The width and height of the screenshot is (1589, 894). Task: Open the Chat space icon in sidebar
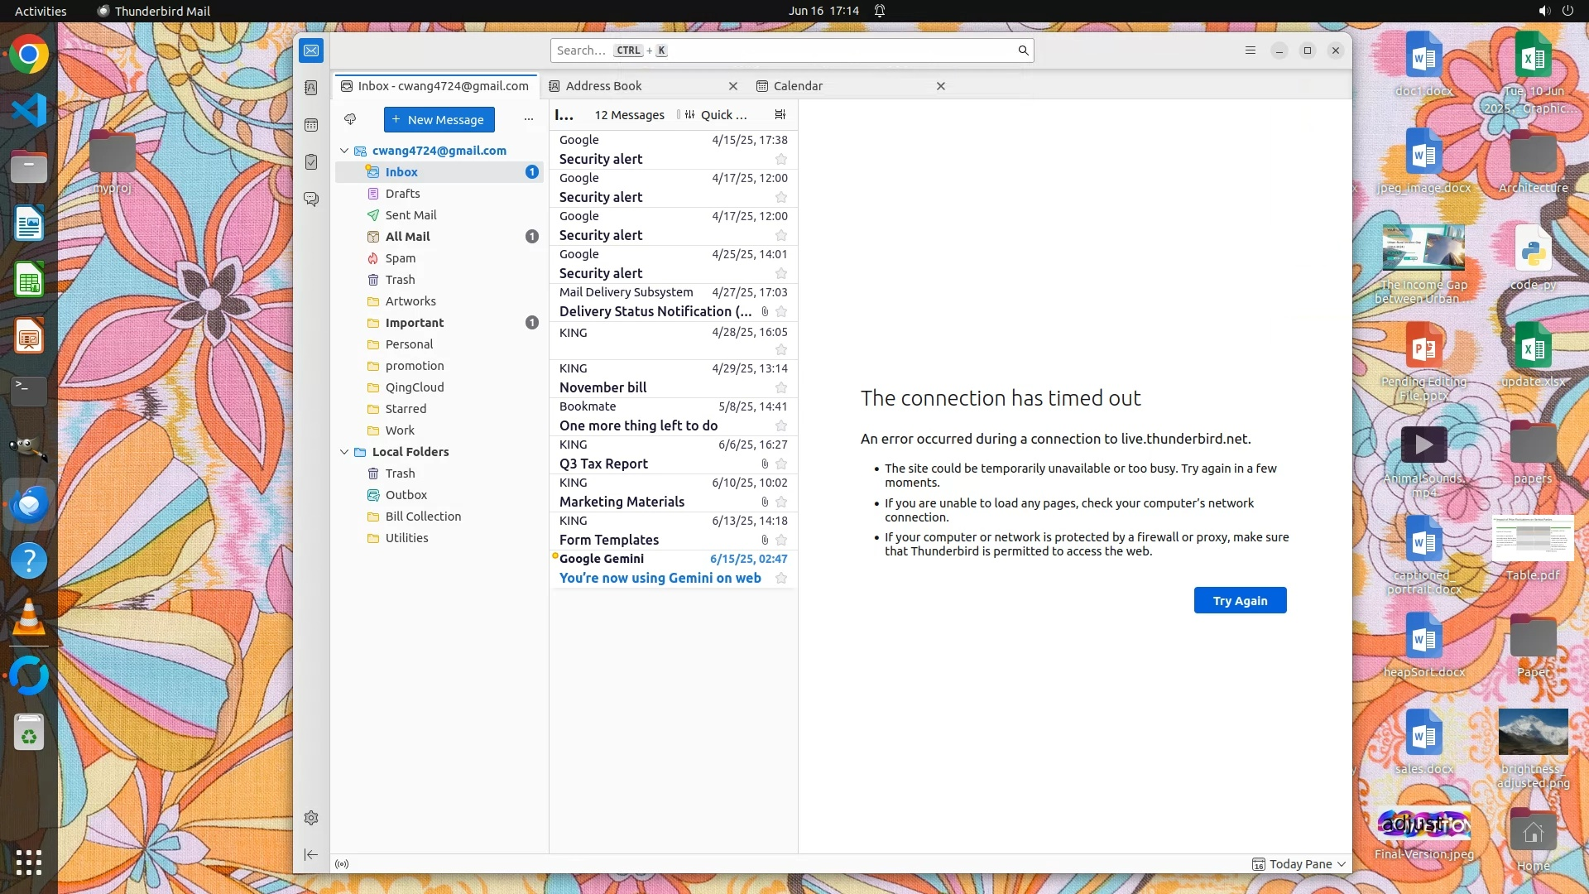[x=311, y=199]
